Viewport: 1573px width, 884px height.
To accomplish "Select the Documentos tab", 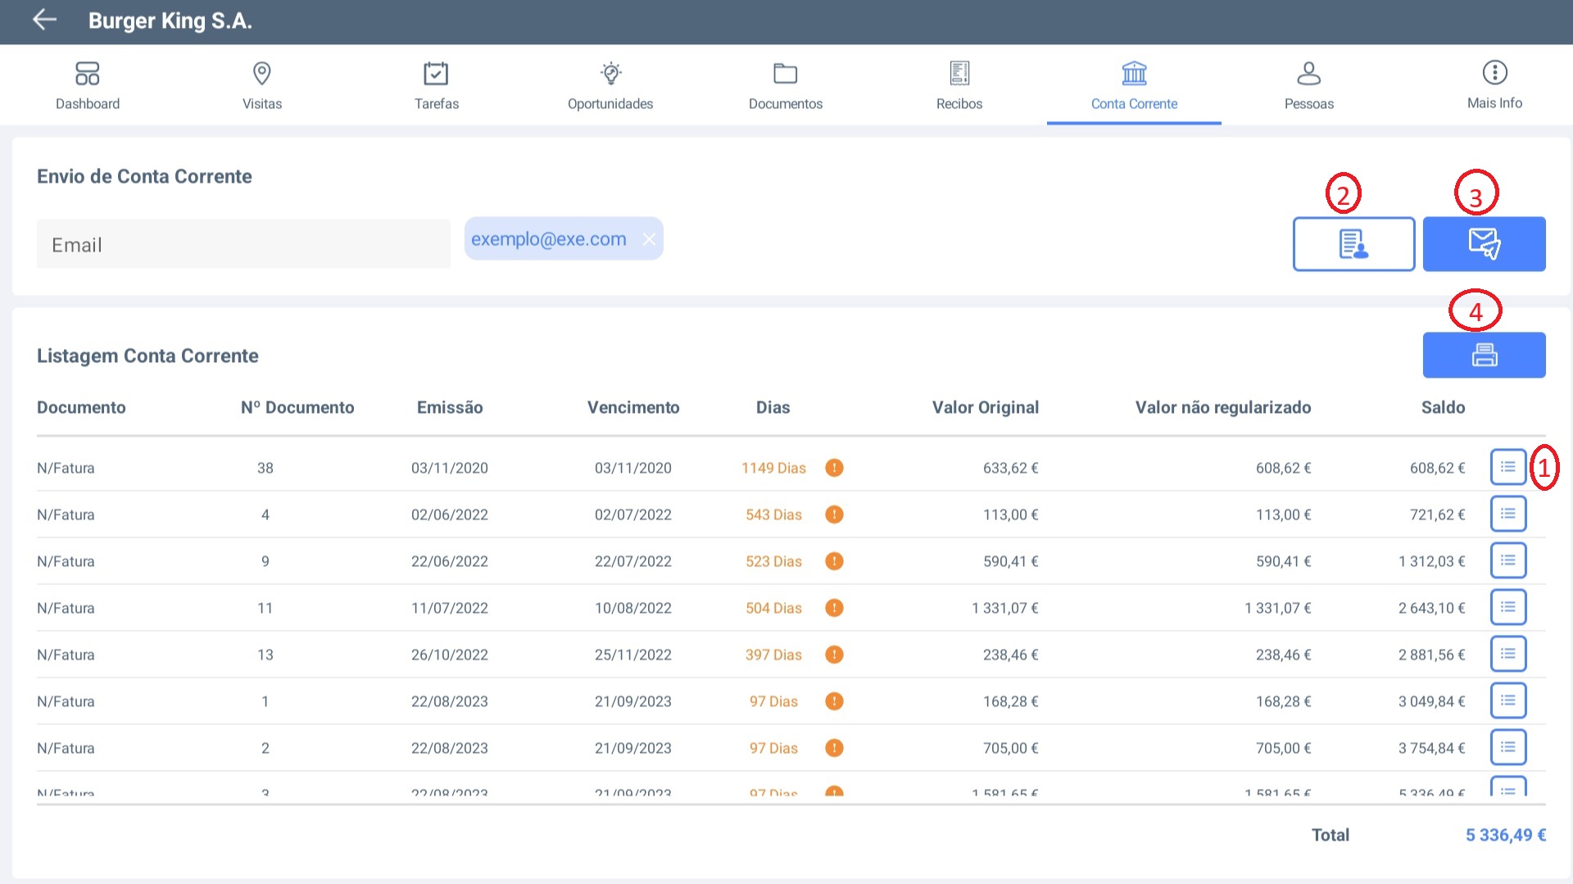I will coord(785,85).
